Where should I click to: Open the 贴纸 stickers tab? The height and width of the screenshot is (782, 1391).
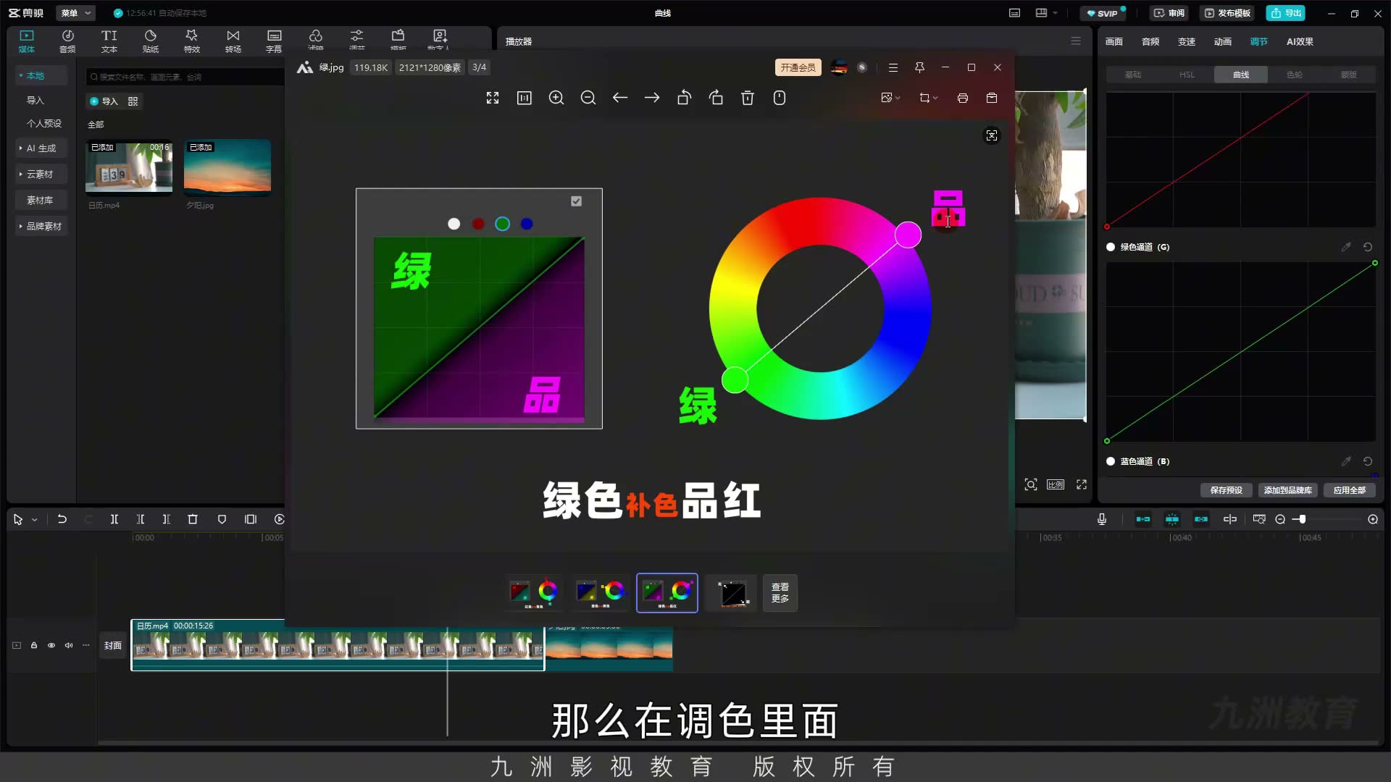click(151, 41)
